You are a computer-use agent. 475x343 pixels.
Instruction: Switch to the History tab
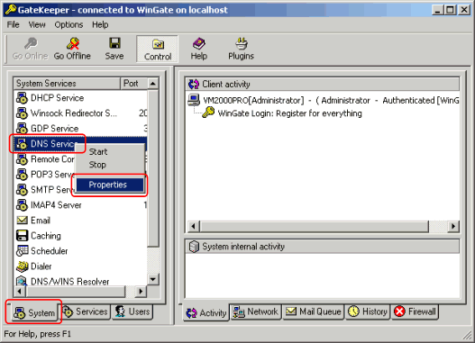point(368,311)
